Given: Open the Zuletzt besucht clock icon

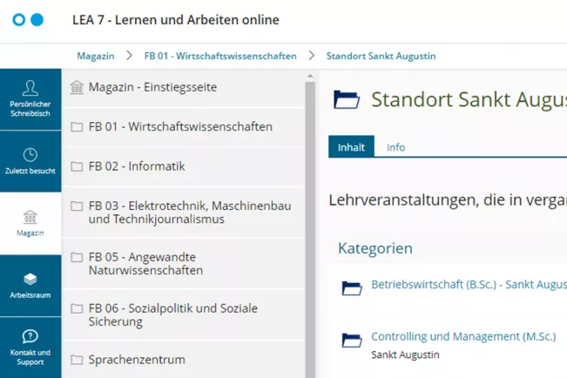Looking at the screenshot, I should pos(30,161).
